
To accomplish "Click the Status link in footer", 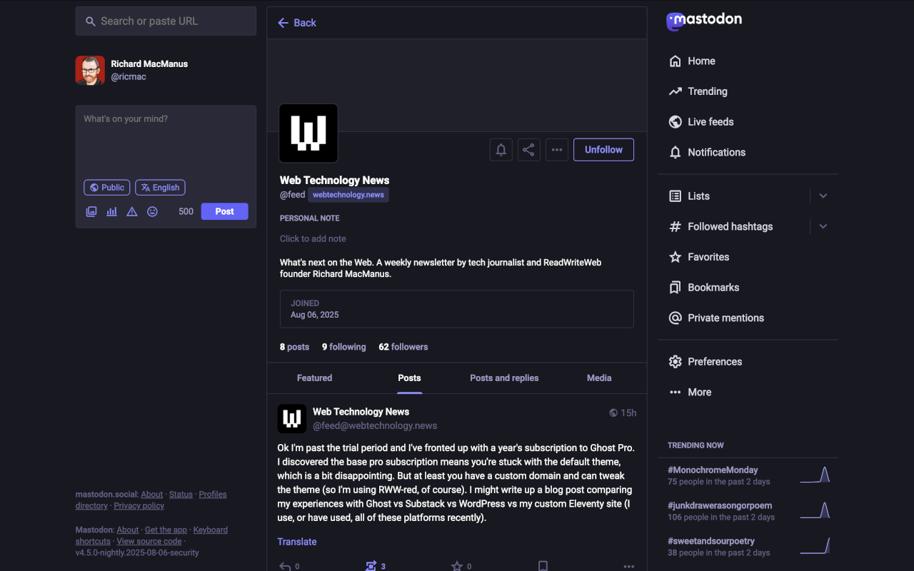I will coord(181,495).
